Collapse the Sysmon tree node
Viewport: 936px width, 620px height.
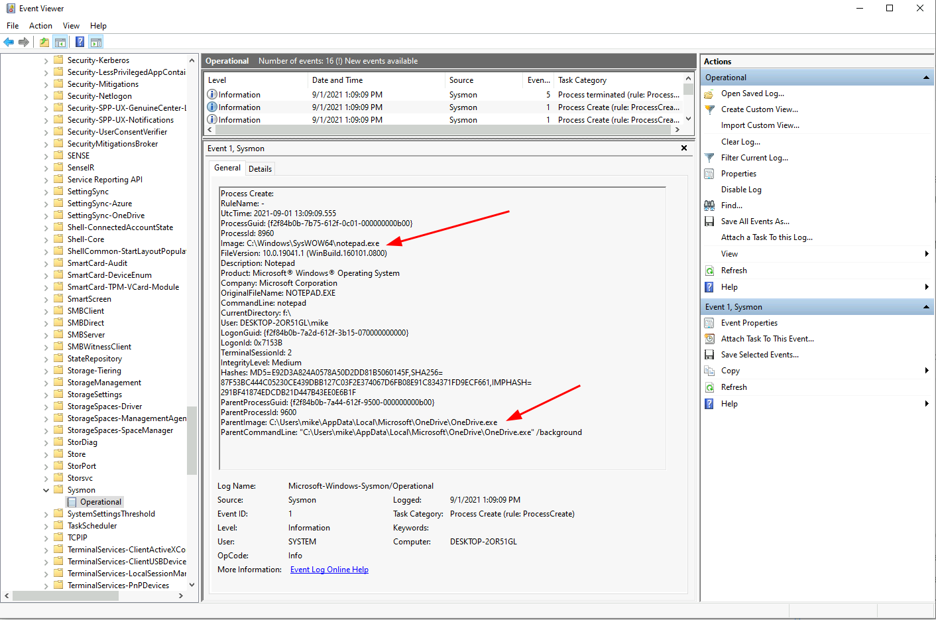pos(46,489)
